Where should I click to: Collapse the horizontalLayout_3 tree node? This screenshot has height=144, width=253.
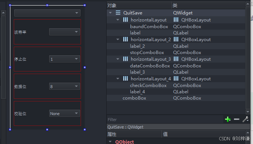(118, 59)
